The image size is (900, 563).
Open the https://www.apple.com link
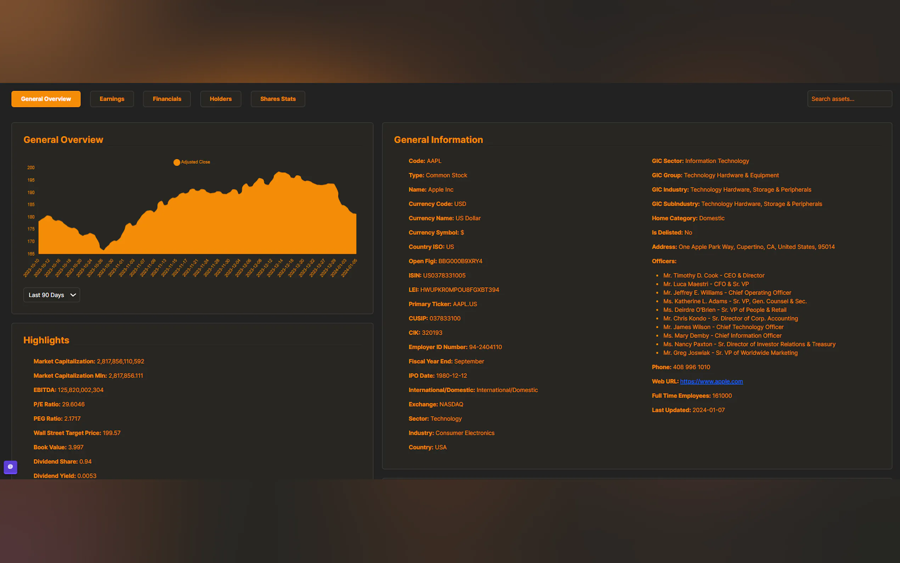click(x=711, y=381)
